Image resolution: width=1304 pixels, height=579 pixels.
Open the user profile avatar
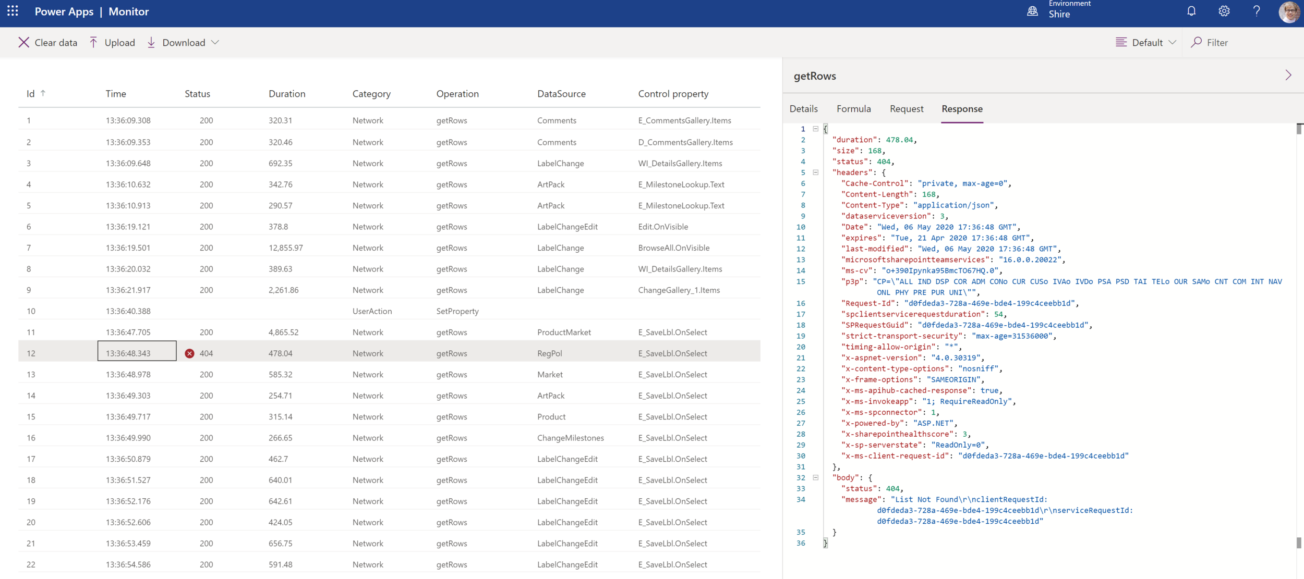(1289, 11)
